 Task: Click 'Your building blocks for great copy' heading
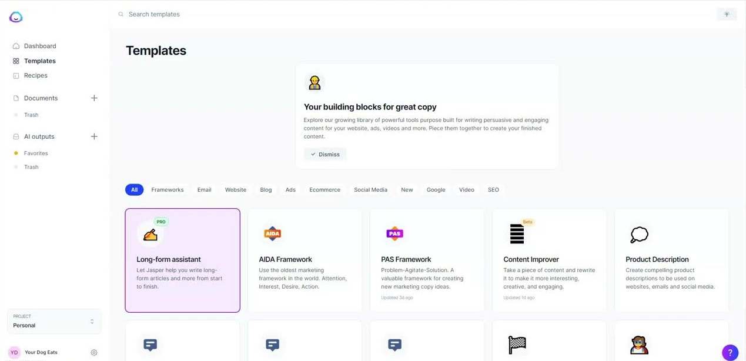[x=370, y=107]
